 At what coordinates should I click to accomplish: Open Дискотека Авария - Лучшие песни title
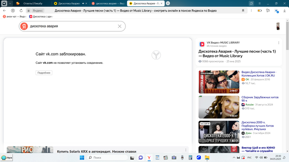point(237,53)
